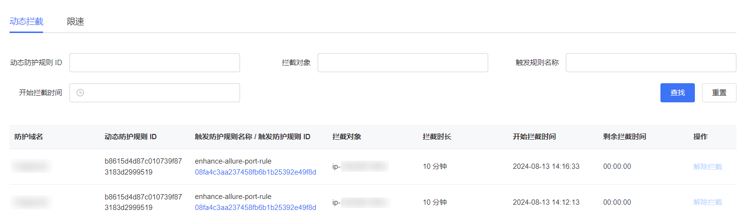Screen dimensions: 747x220
Task: Open the 限速 tab
Action: click(76, 22)
